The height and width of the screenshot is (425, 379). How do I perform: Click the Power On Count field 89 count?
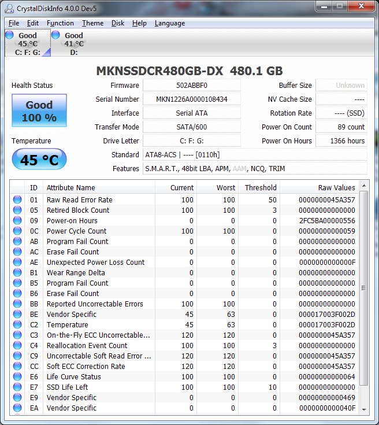tap(341, 127)
